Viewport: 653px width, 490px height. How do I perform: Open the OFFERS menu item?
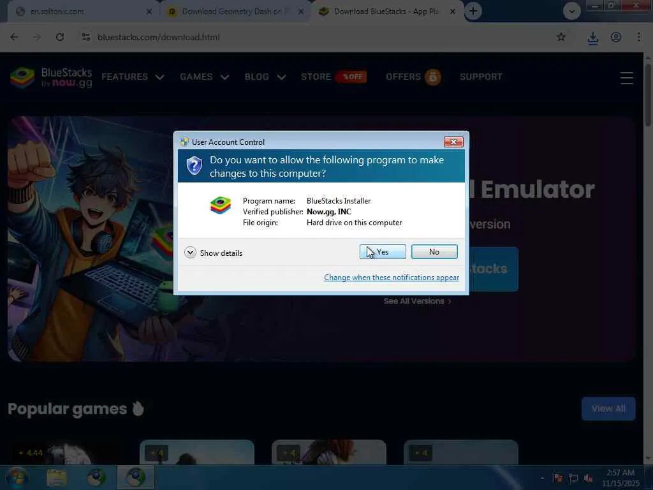tap(413, 77)
